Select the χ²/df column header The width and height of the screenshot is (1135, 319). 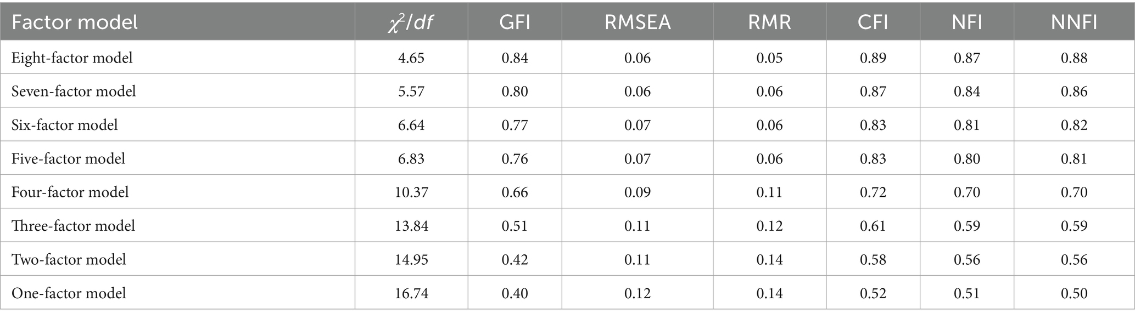pos(411,22)
